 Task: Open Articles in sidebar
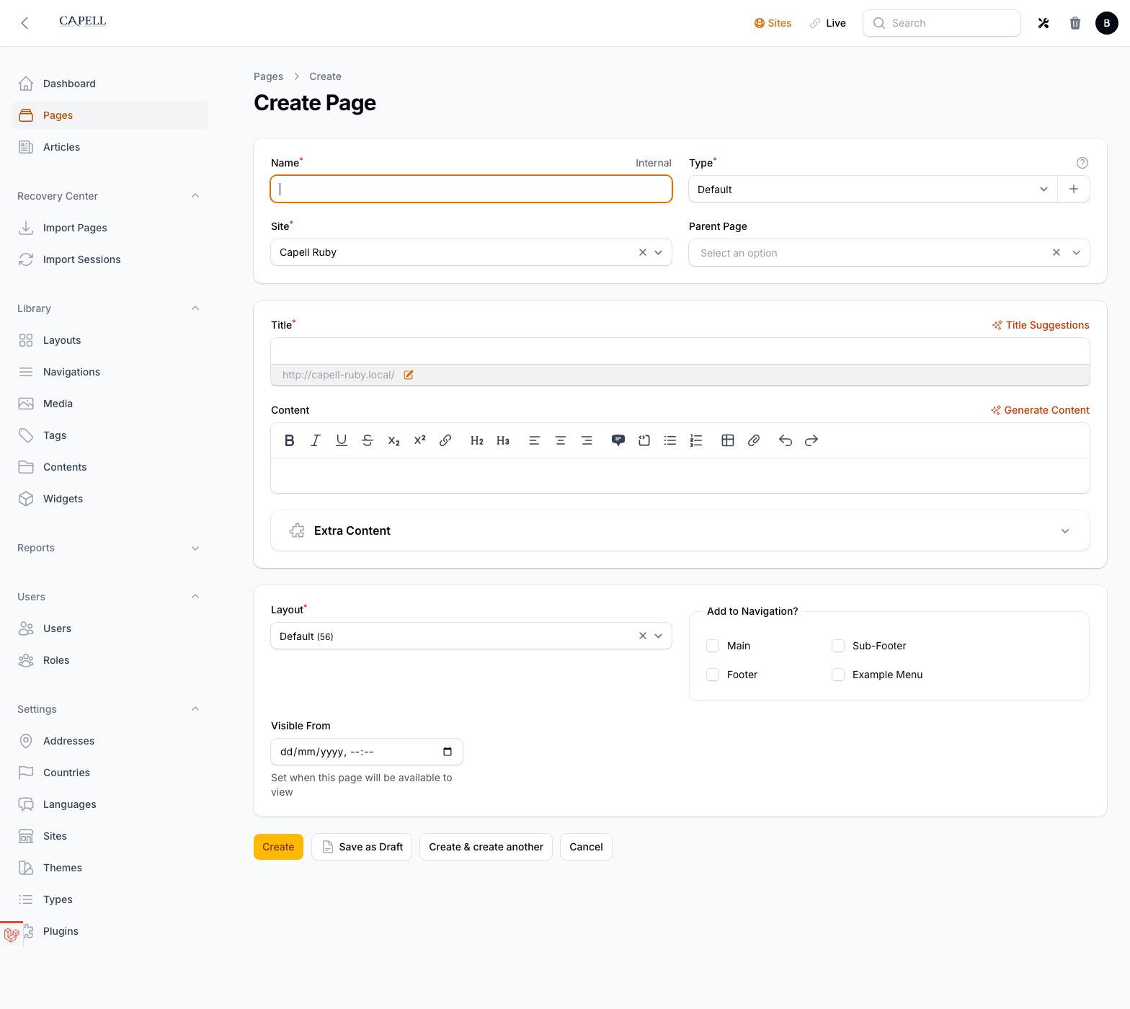click(110, 147)
